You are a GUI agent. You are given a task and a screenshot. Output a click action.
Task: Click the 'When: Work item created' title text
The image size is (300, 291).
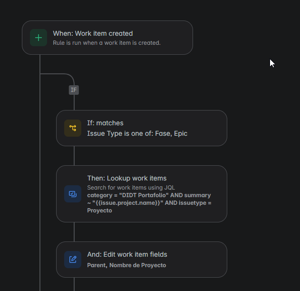point(93,33)
